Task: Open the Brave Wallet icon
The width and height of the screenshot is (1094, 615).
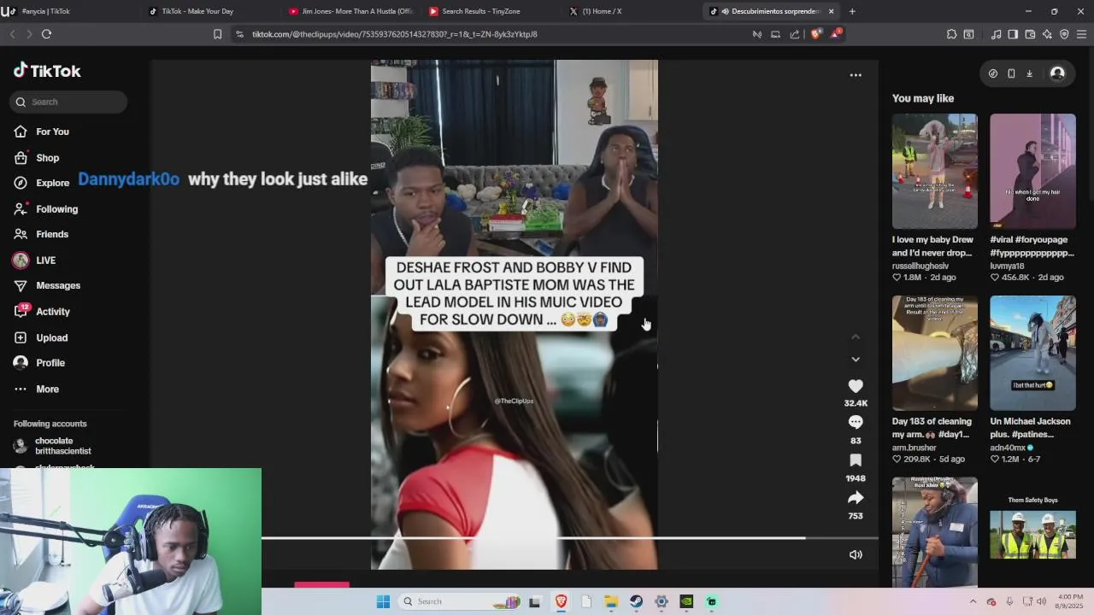Action: pyautogui.click(x=1030, y=34)
